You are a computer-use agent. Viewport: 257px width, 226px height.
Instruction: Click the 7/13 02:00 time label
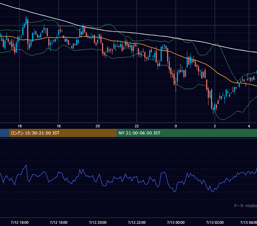click(215, 222)
